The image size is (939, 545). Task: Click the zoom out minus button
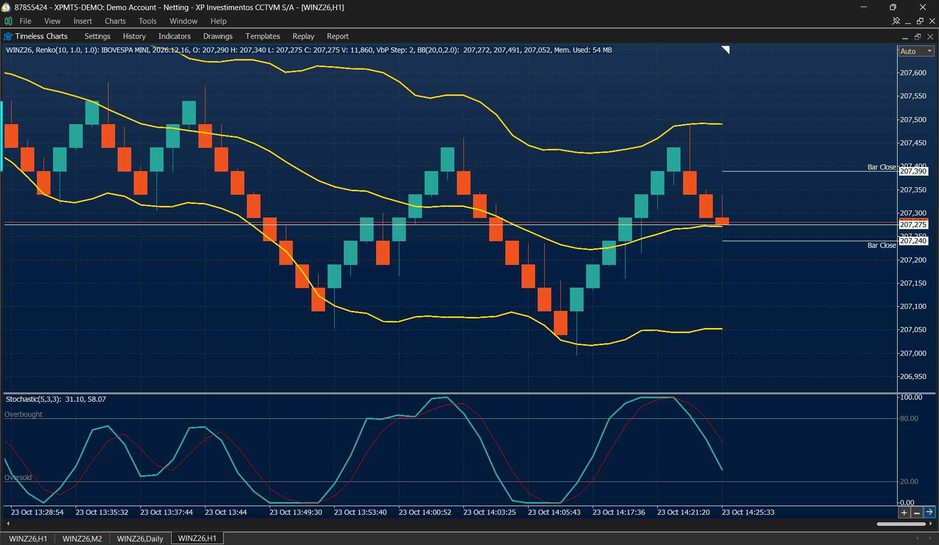click(917, 512)
